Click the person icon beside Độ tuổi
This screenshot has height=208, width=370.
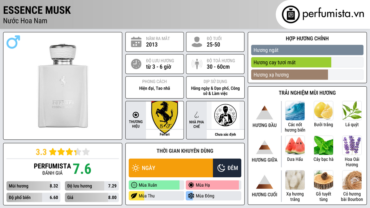coord(197,42)
